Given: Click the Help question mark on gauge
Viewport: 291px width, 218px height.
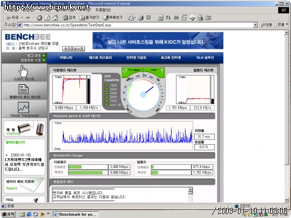Looking at the screenshot, I should pos(162,70).
